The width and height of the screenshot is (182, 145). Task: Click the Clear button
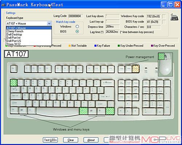(x=71, y=140)
